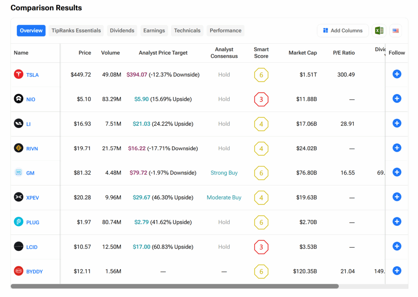Switch to the Dividends tab
The width and height of the screenshot is (418, 297).
[122, 31]
